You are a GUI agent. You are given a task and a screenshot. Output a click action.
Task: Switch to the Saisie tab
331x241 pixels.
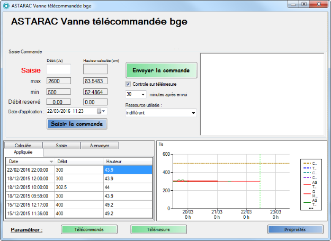(x=61, y=146)
